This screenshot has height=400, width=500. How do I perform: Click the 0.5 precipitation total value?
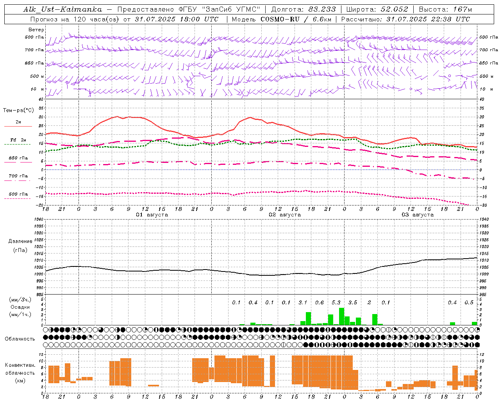click(469, 303)
